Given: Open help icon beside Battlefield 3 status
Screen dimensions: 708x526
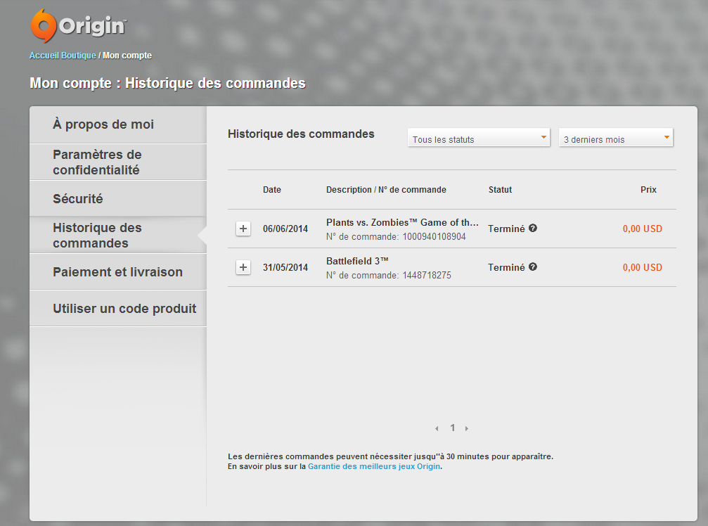Looking at the screenshot, I should pos(533,267).
